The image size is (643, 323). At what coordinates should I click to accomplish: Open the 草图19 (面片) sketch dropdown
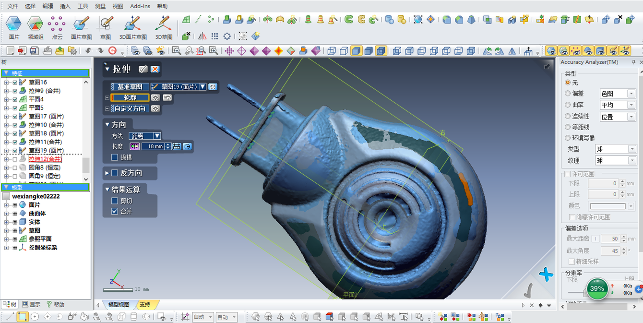pos(202,87)
